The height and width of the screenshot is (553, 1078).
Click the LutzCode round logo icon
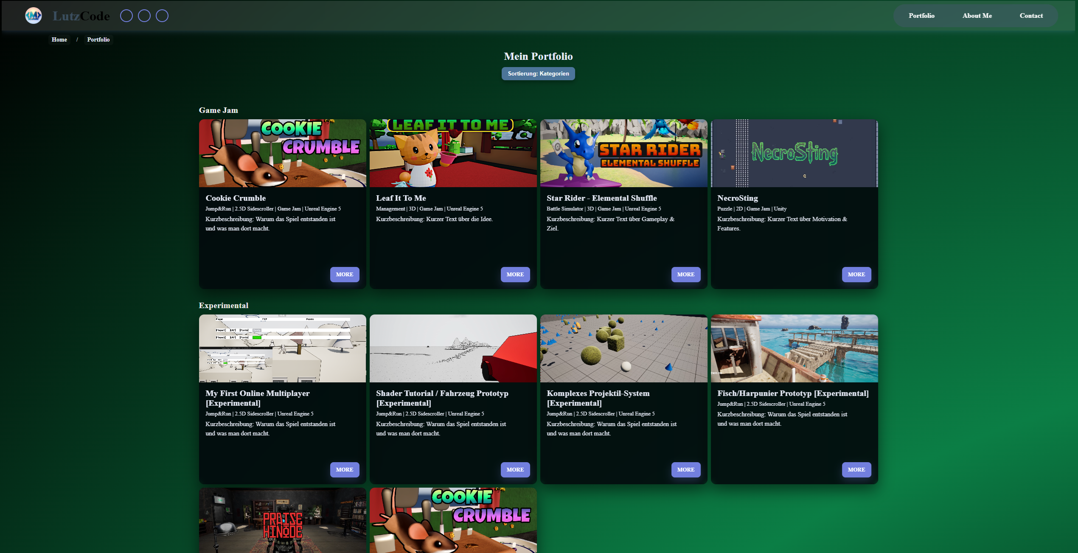tap(34, 16)
